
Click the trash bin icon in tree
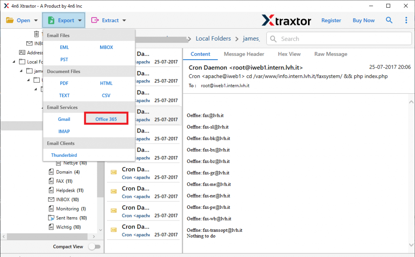coord(36,34)
